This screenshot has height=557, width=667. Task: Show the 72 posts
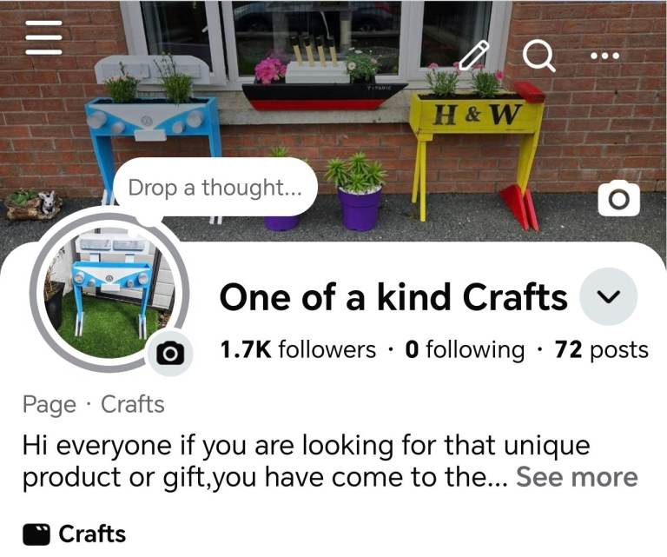tap(602, 350)
